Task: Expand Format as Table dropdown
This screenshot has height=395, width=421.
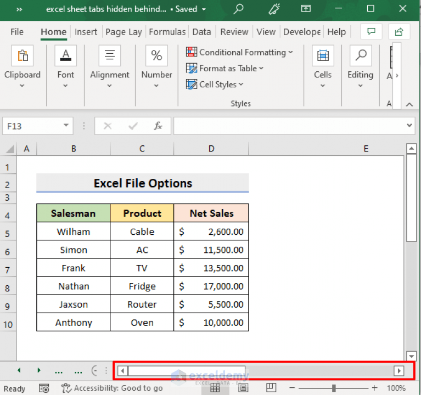Action: 261,68
